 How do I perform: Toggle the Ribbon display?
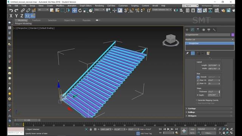click(199, 11)
